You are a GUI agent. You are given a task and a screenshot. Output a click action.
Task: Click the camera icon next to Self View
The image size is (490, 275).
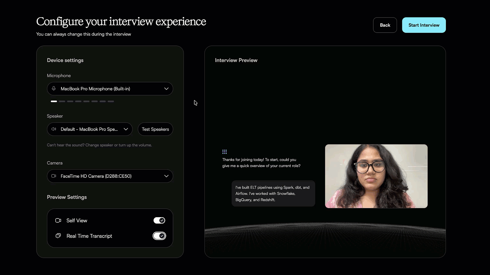(58, 220)
